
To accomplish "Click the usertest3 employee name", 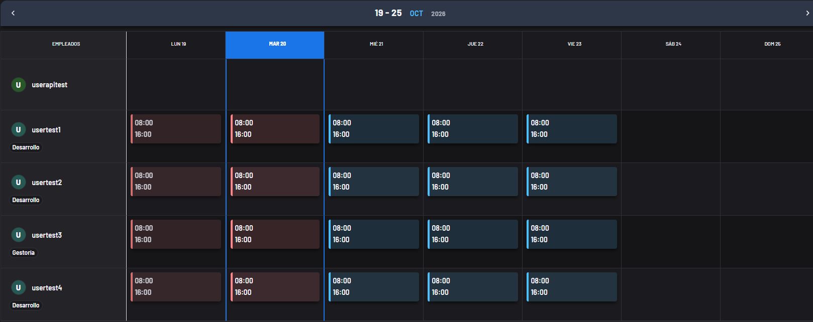I will coord(47,235).
